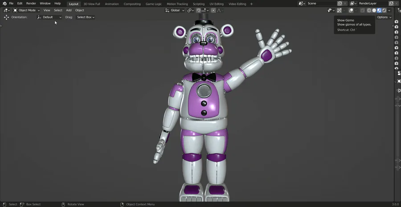Switch to the Scripting workspace tab
The width and height of the screenshot is (401, 207).
click(x=199, y=4)
